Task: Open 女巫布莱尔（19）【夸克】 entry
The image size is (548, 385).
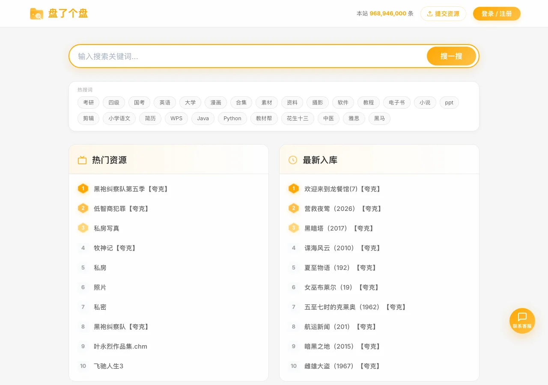Action: [342, 287]
